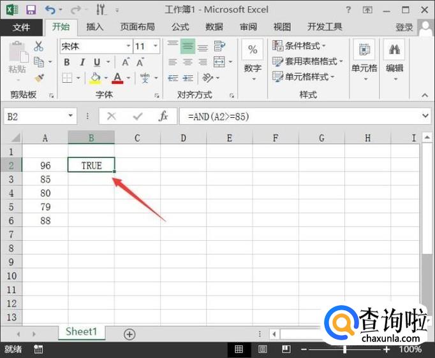435x358 pixels.
Task: Activate the Format Painter brush
Action: pos(39,78)
